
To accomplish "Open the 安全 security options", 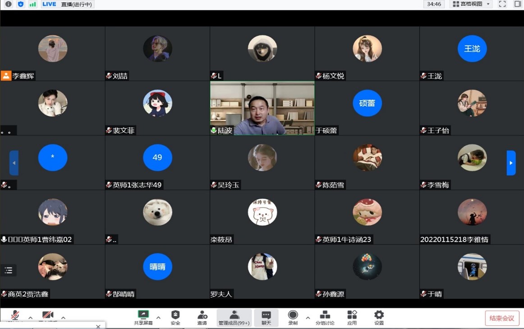I will point(175,317).
